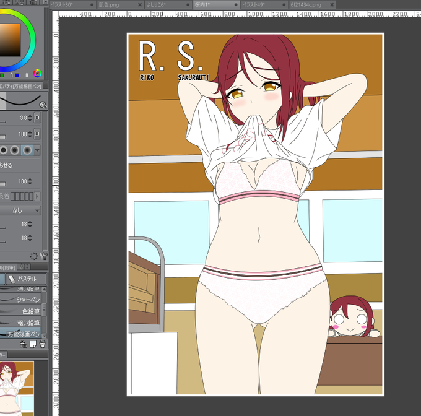Select the middle anti-aliasing level circle
This screenshot has height=416, width=421.
coord(15,150)
